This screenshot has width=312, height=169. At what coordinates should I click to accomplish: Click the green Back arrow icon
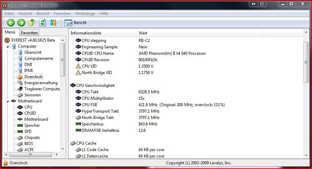tap(11, 23)
